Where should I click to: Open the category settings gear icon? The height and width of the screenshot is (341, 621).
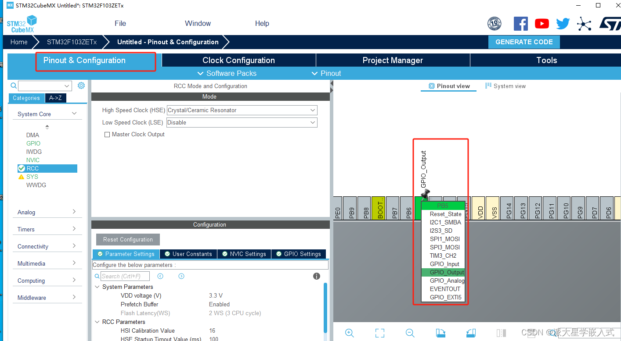[81, 86]
